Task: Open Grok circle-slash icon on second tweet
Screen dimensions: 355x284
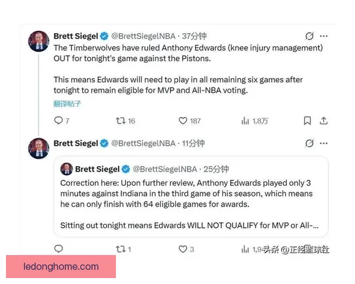Action: click(x=309, y=143)
